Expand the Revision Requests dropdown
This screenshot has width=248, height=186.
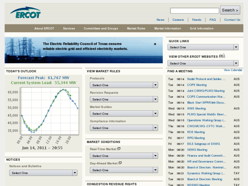coord(124,99)
